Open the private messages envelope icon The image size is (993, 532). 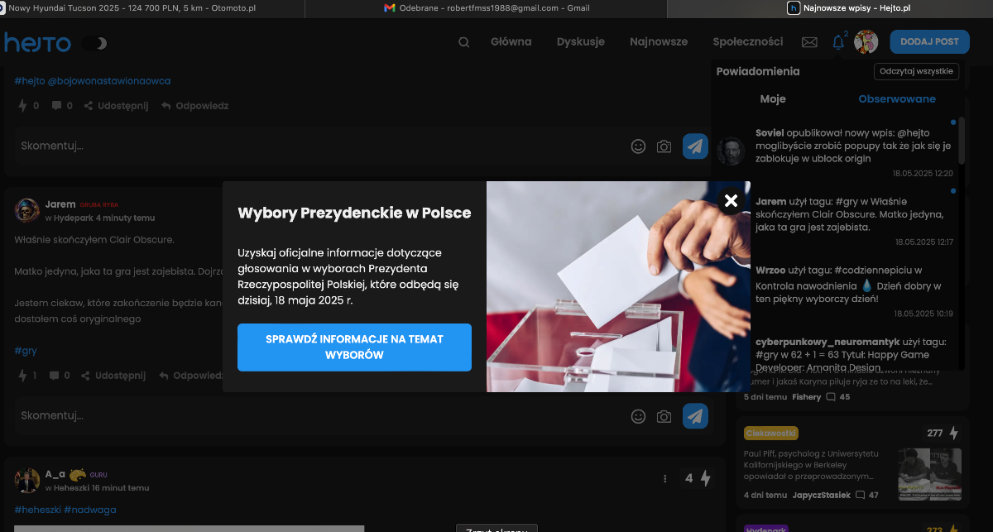[809, 42]
